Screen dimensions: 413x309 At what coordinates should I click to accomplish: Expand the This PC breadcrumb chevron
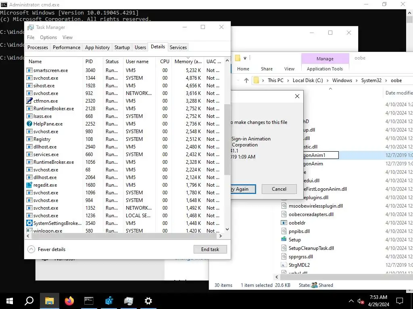288,80
